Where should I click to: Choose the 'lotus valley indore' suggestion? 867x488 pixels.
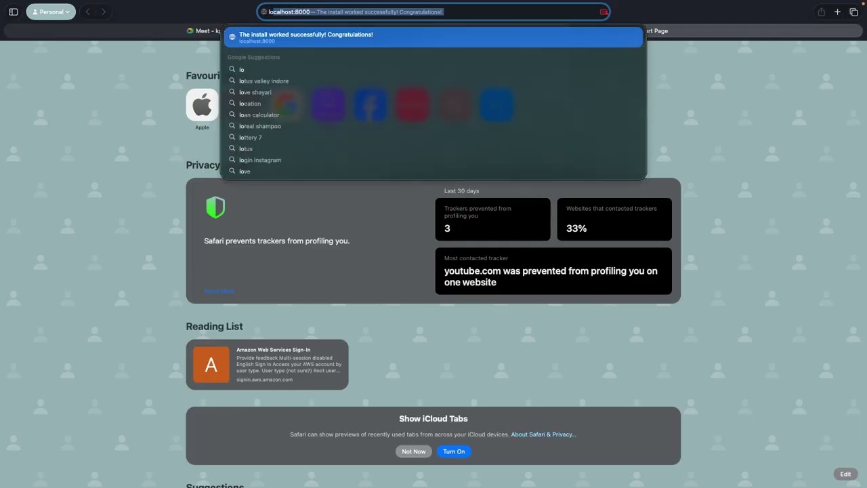point(433,81)
